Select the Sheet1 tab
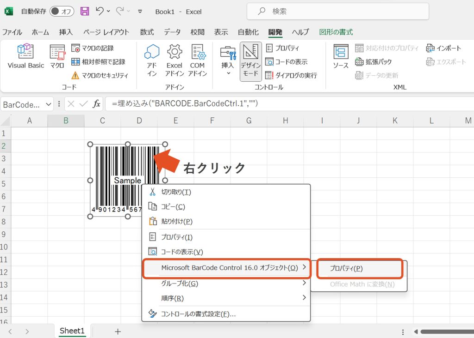Image resolution: width=474 pixels, height=338 pixels. pos(72,331)
